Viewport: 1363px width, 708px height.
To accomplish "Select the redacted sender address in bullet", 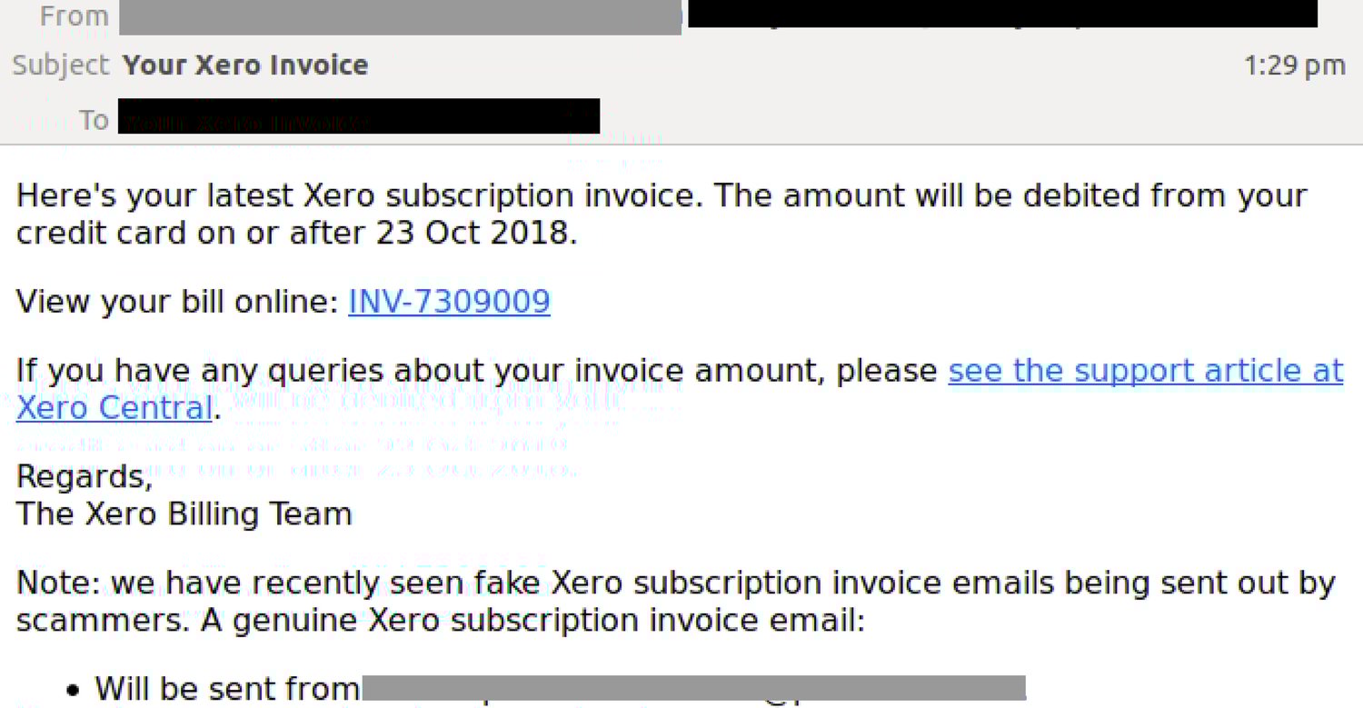I will [695, 688].
